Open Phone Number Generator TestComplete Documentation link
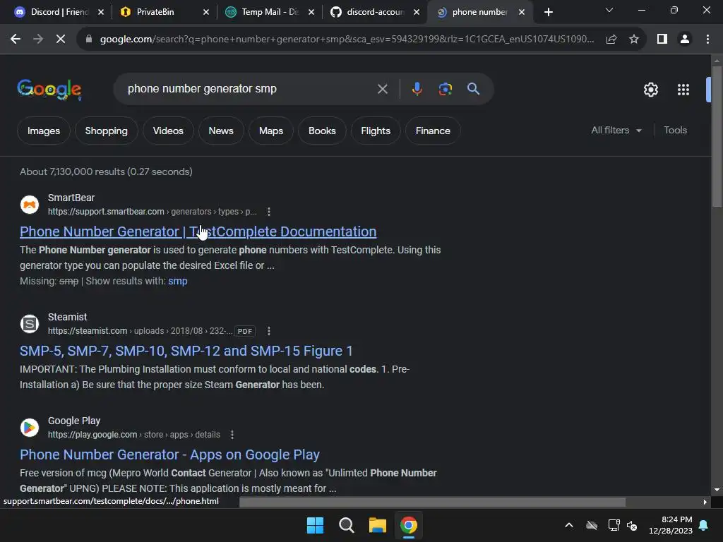Image resolution: width=723 pixels, height=542 pixels. point(198,231)
